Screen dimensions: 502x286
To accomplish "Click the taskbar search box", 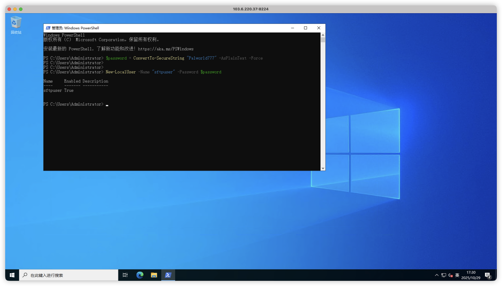I will tap(69, 275).
